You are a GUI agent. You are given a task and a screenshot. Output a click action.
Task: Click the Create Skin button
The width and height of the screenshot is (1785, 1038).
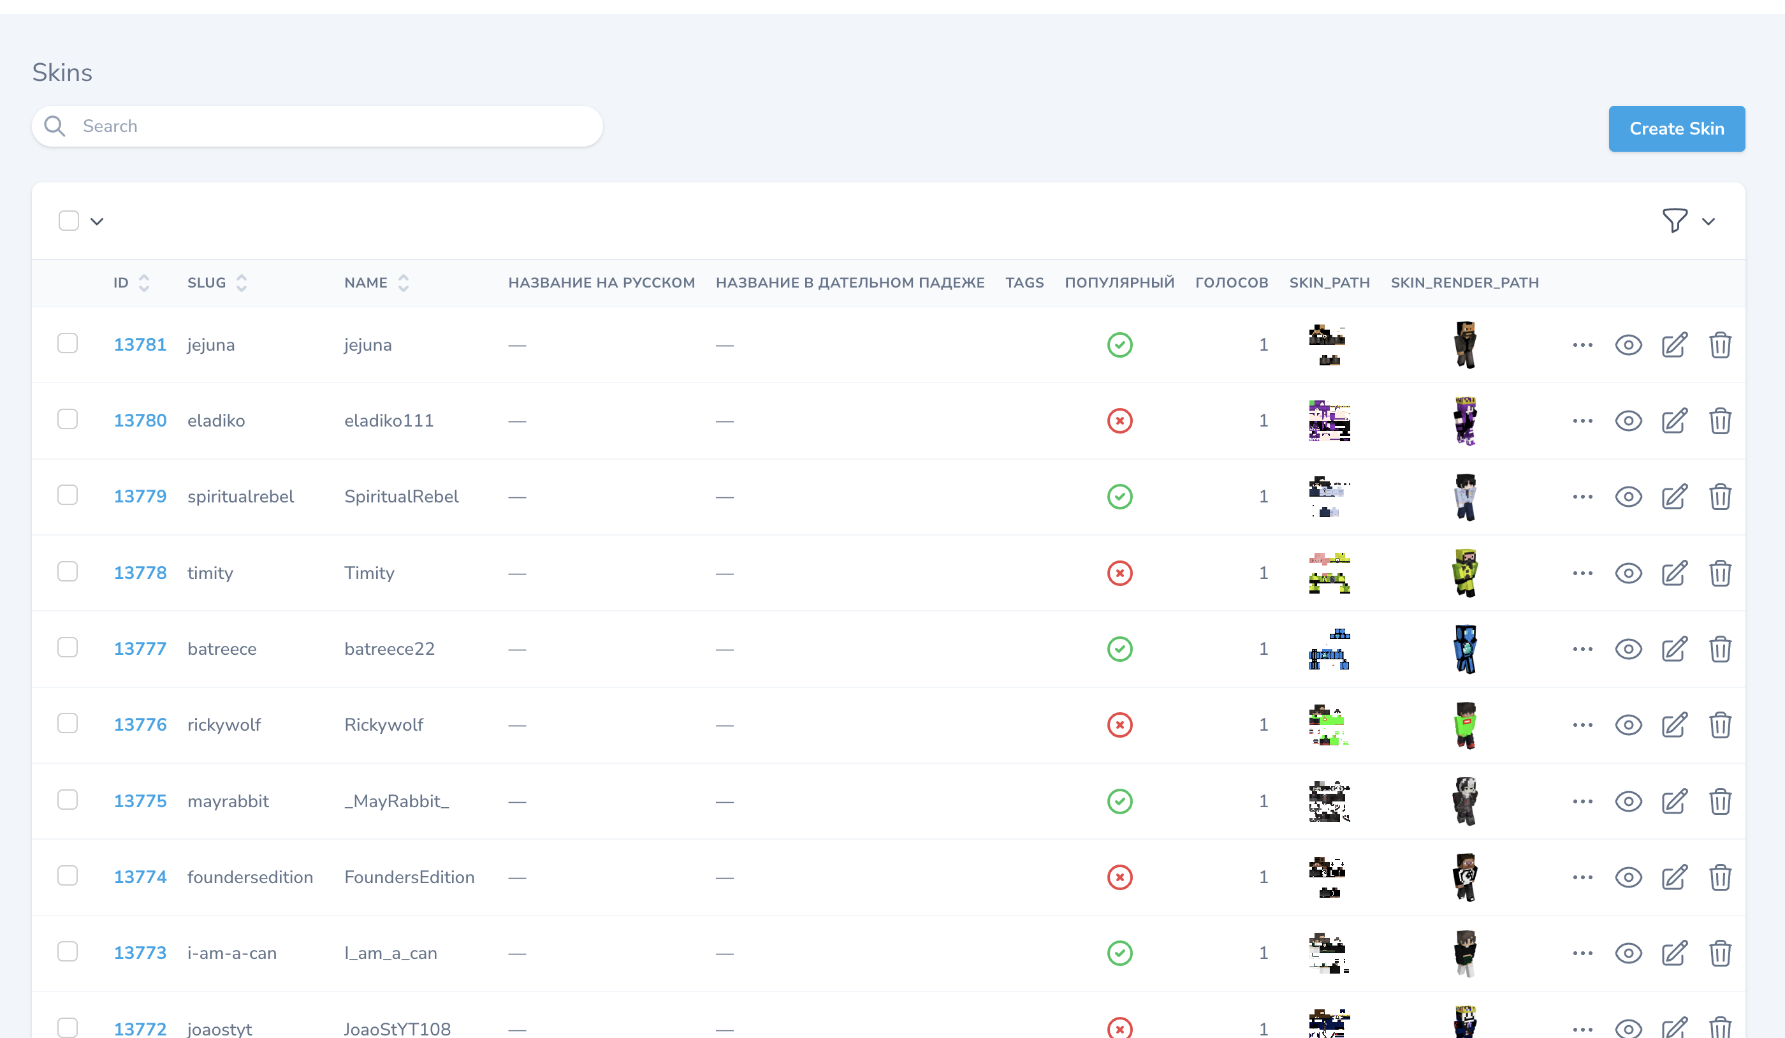[x=1677, y=128]
